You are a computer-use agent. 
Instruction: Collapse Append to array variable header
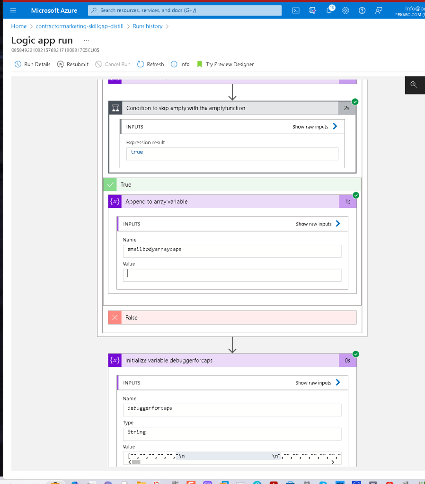[x=232, y=201]
